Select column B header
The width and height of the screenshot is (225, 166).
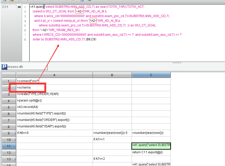112,75
